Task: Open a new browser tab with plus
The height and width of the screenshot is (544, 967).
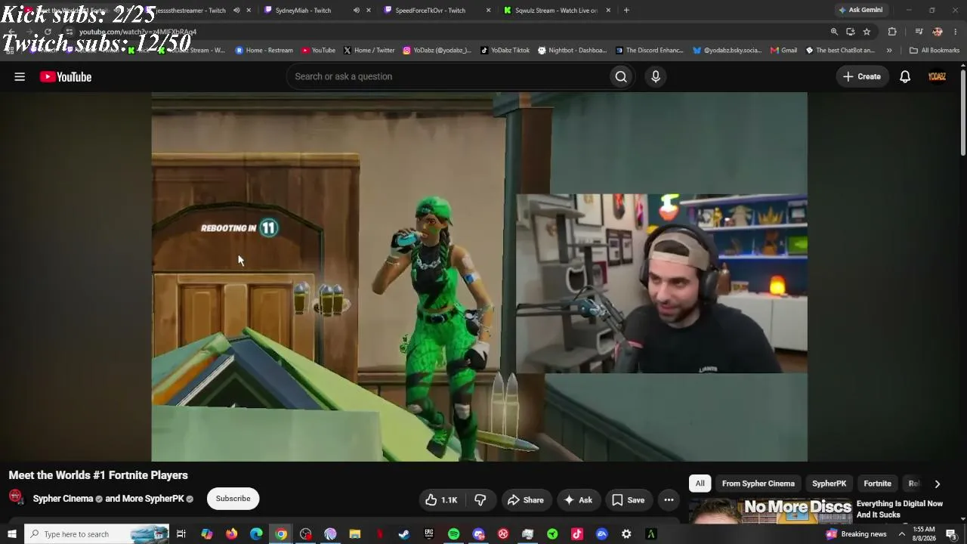Action: (626, 11)
